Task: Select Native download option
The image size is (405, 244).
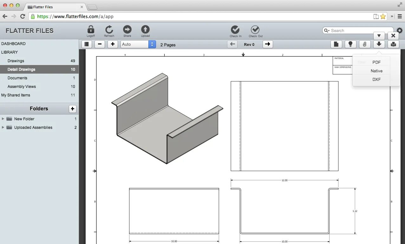Action: click(x=376, y=71)
